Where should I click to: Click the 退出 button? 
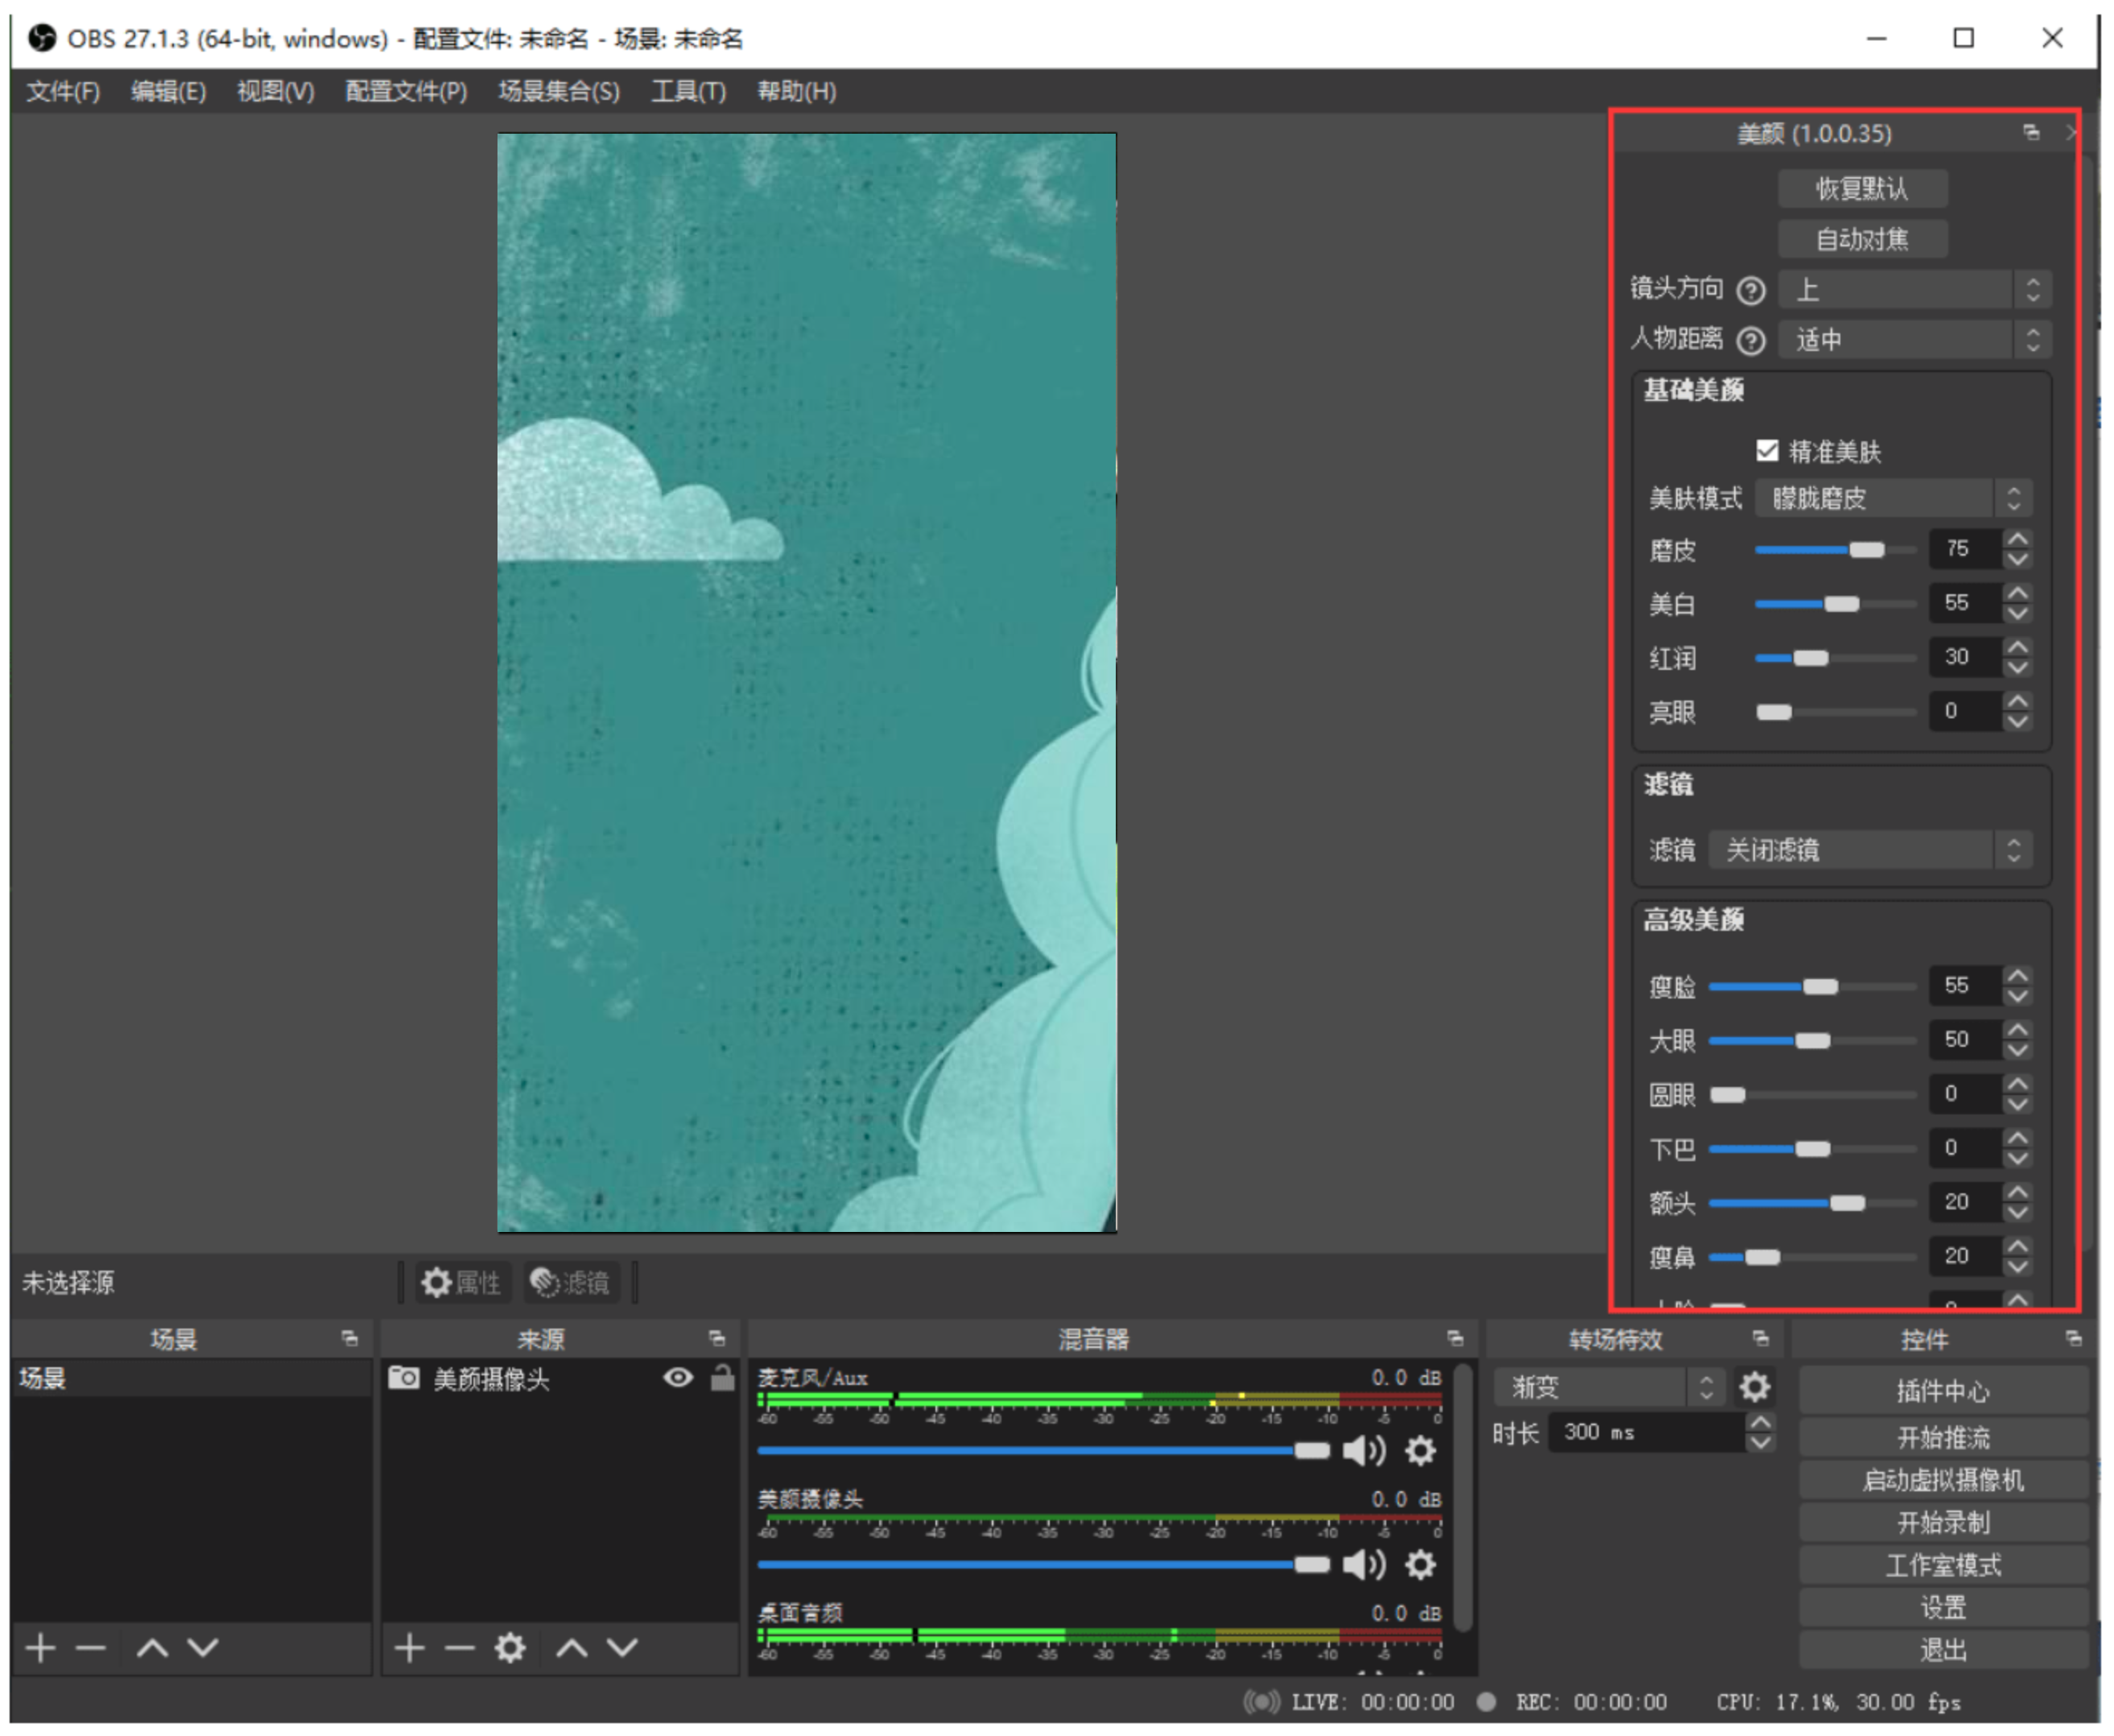[x=1943, y=1650]
